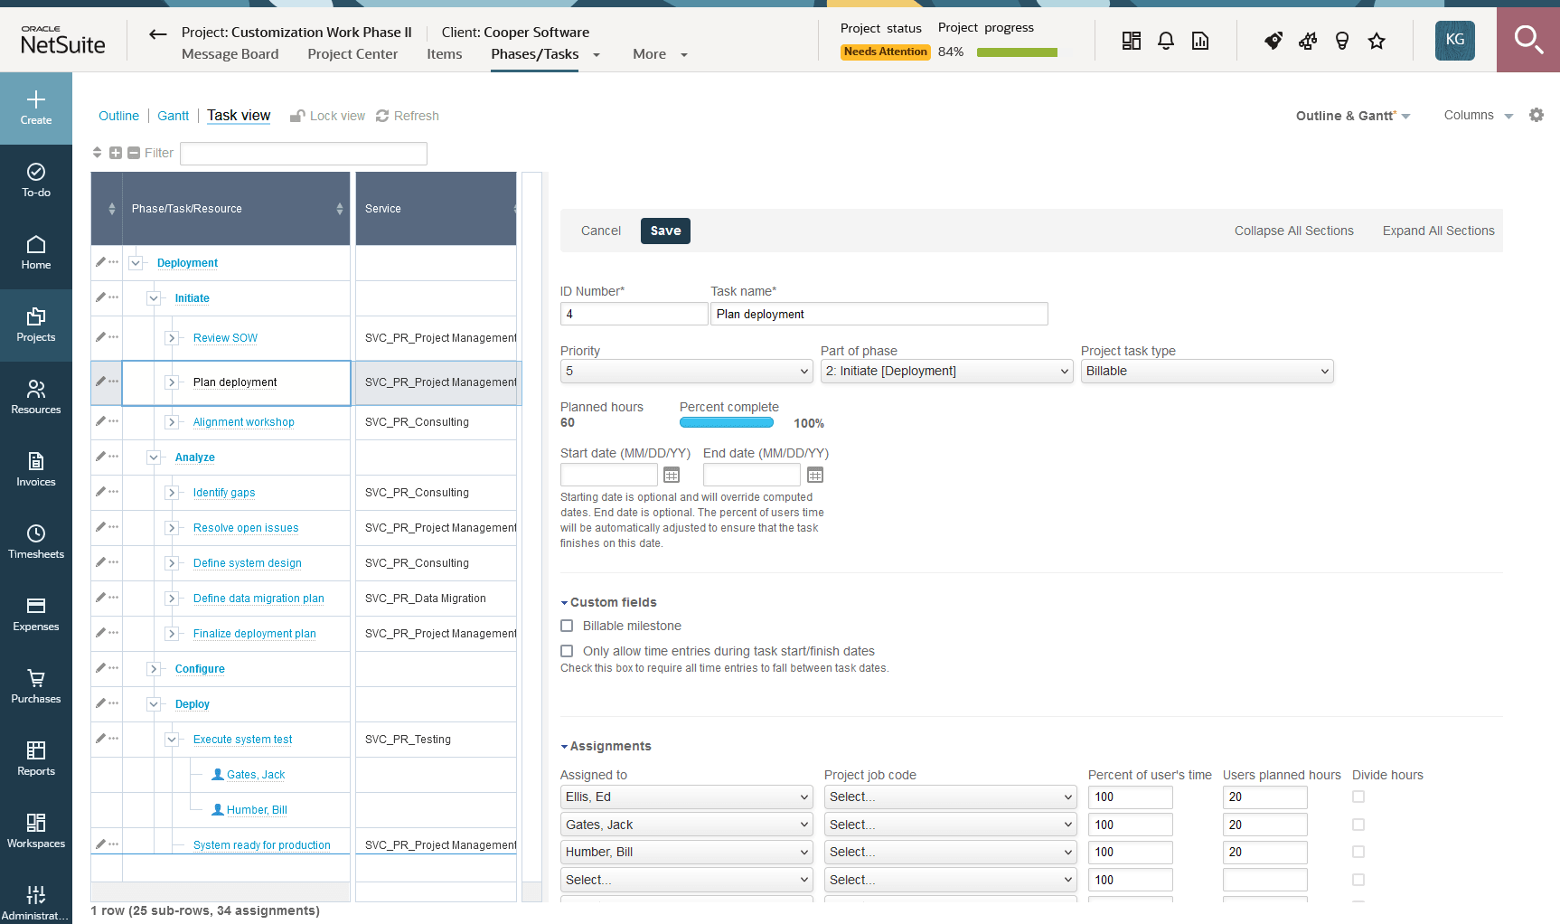The image size is (1560, 924).
Task: Open the Message Board tab
Action: coord(230,54)
